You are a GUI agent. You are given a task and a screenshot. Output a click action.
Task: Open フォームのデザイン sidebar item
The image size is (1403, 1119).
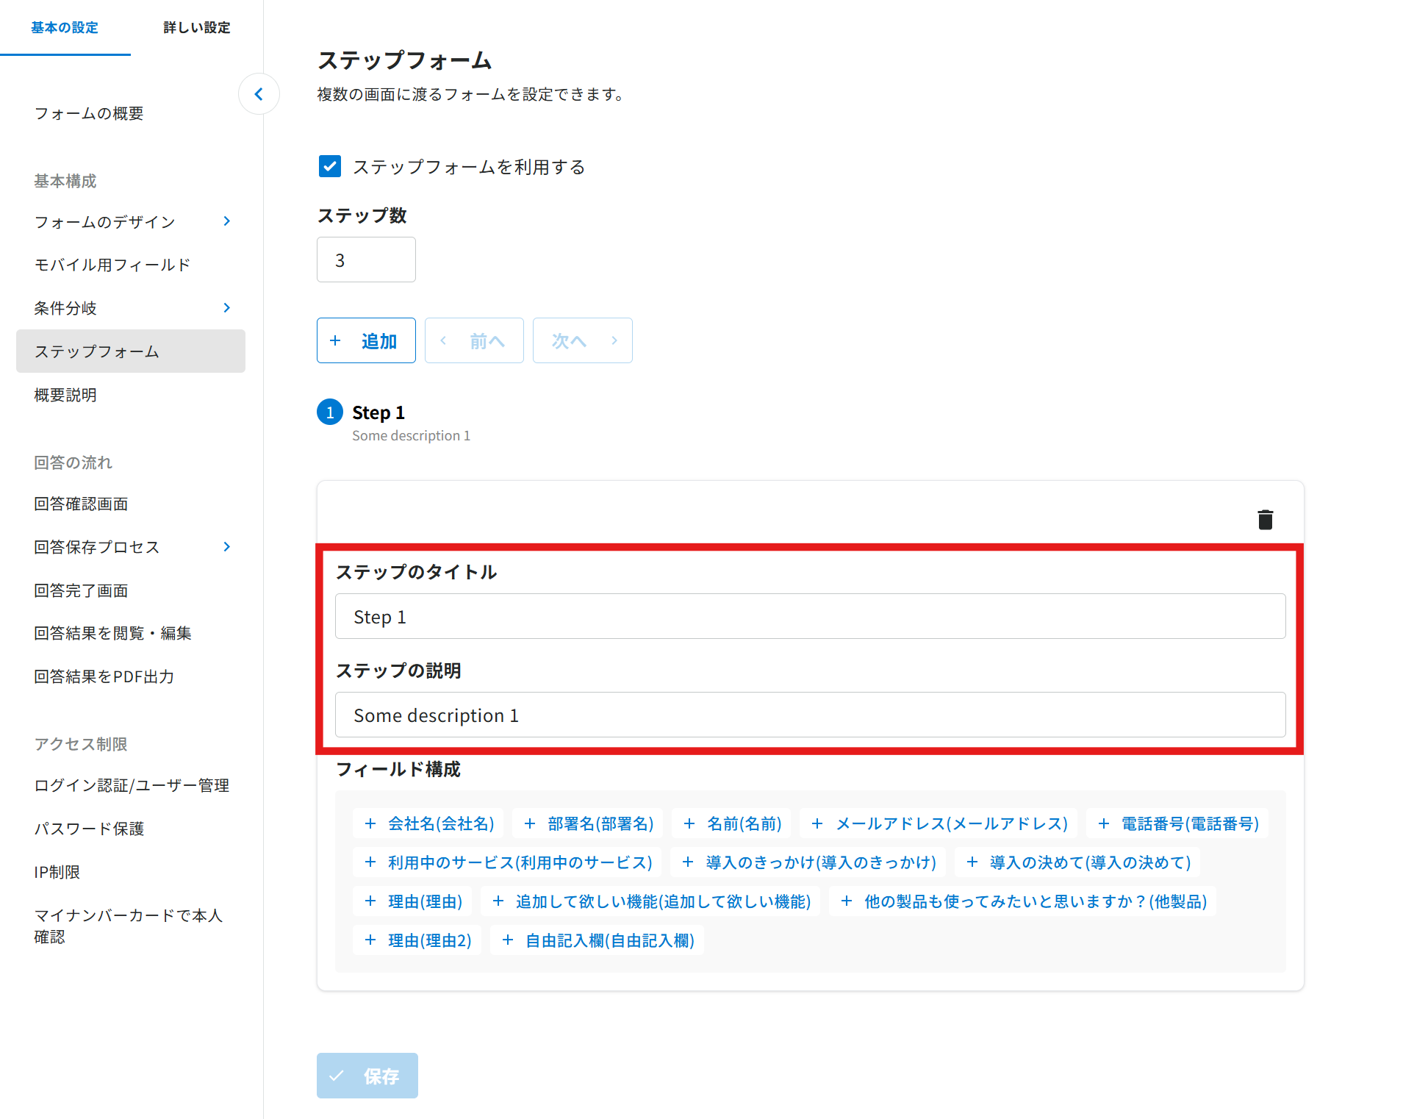point(105,222)
